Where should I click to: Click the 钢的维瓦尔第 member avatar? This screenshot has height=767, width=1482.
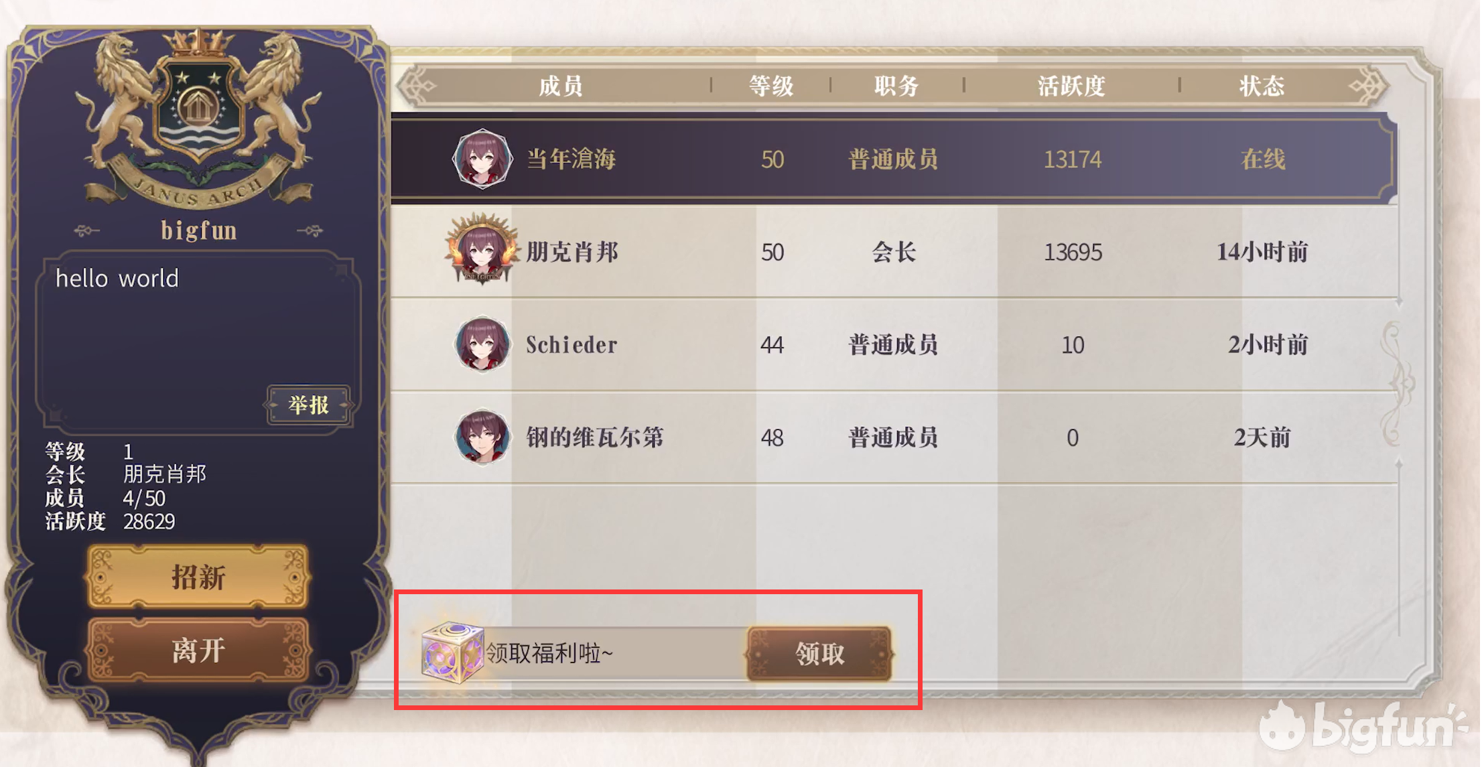[482, 437]
